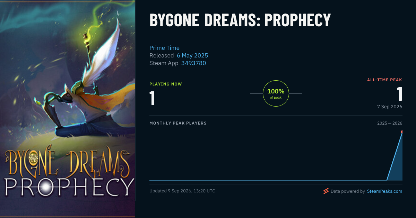
Task: Open the SteamPeaks.com link
Action: (x=384, y=191)
